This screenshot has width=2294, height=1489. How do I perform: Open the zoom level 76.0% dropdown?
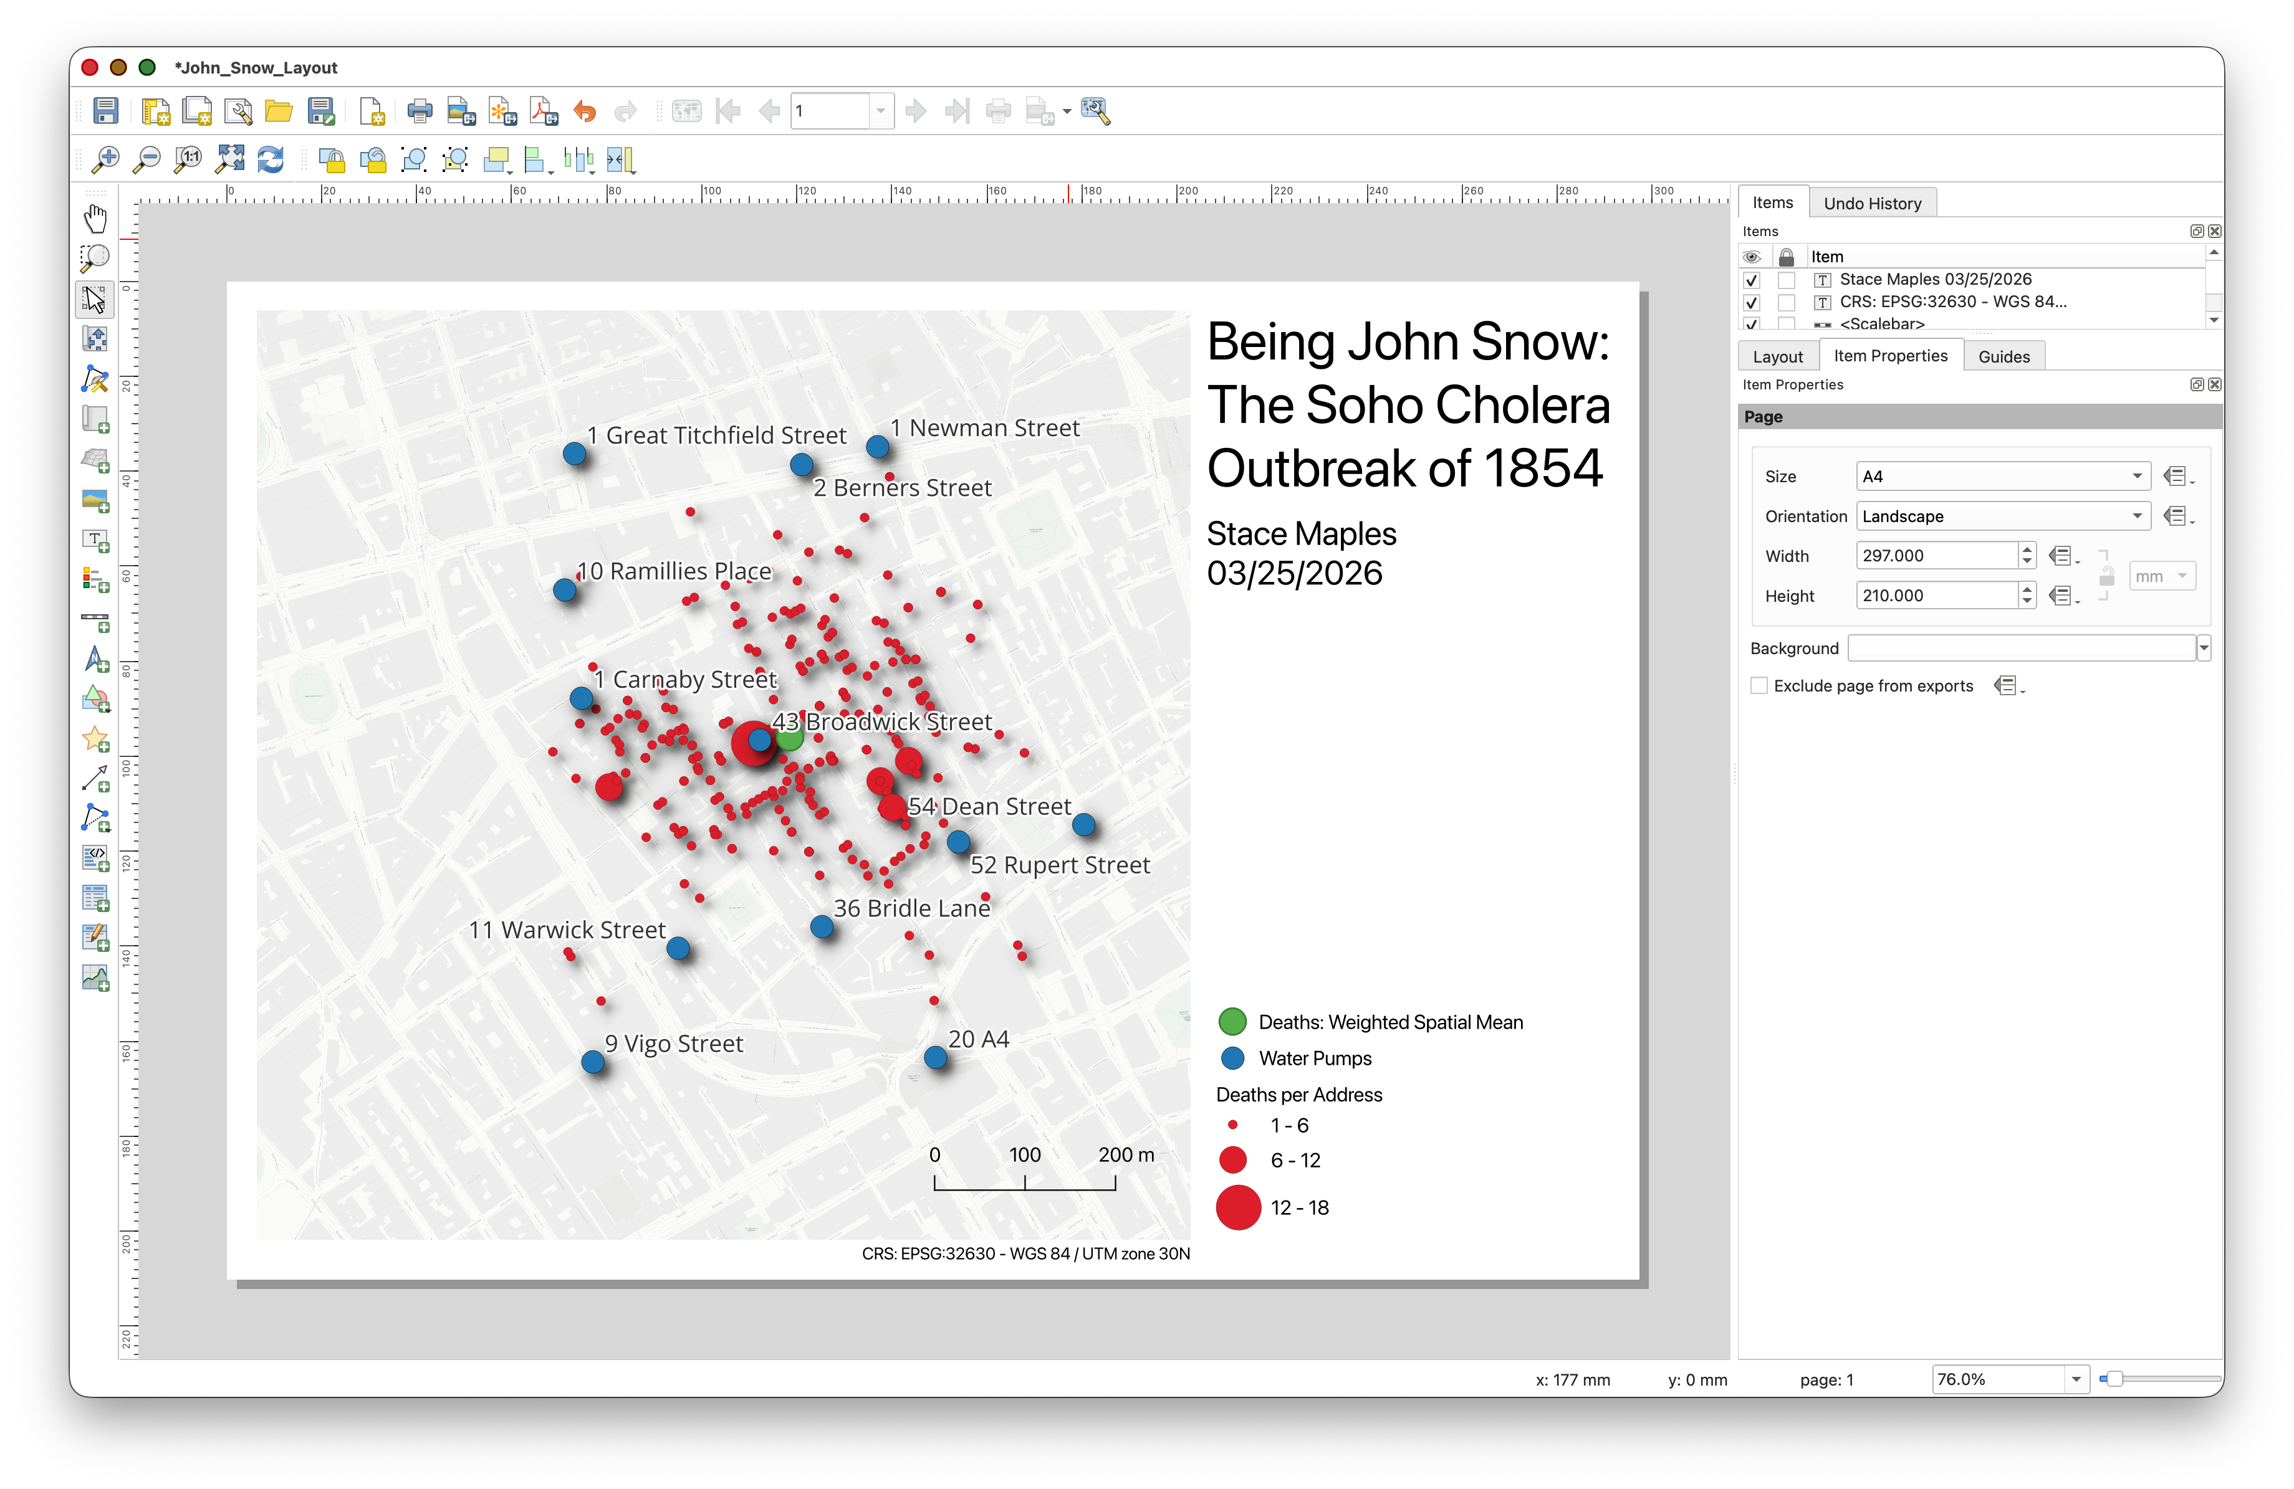coord(2075,1379)
